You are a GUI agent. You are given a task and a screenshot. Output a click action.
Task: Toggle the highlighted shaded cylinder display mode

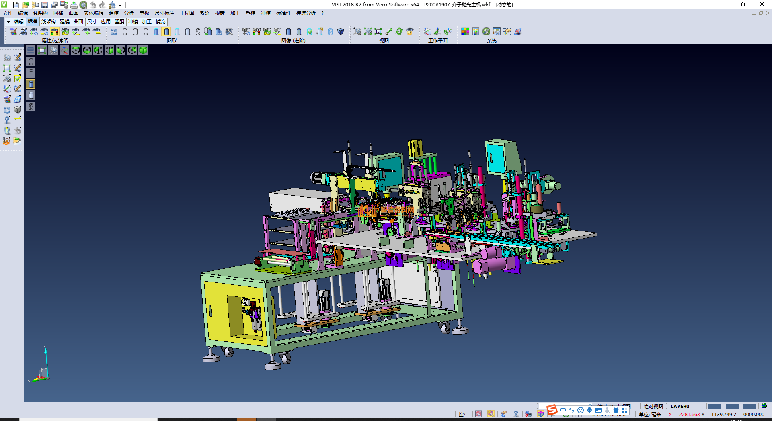166,32
